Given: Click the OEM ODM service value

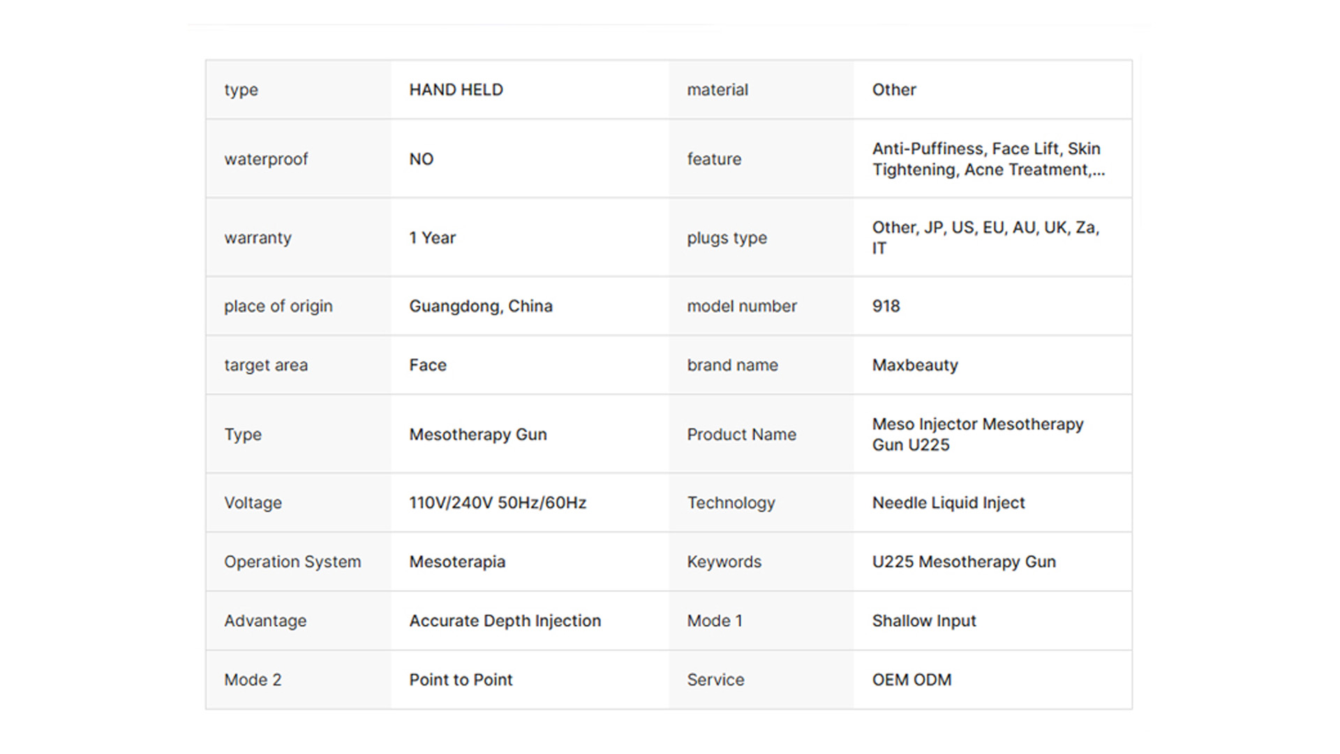Looking at the screenshot, I should click(911, 680).
